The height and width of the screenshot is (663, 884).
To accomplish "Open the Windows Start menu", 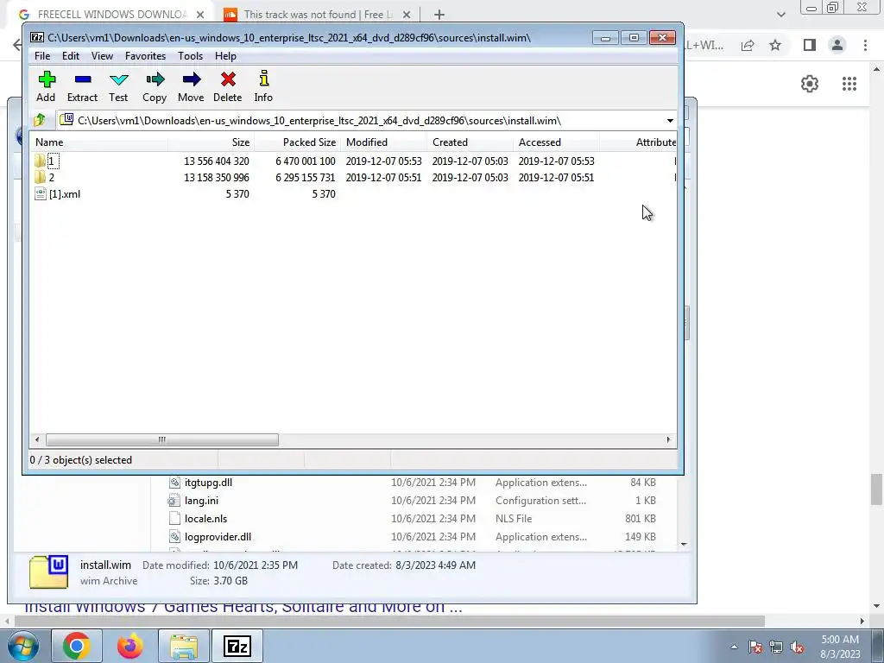I will pos(22,646).
